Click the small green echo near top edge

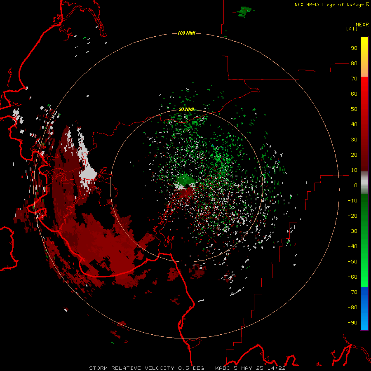(244, 12)
